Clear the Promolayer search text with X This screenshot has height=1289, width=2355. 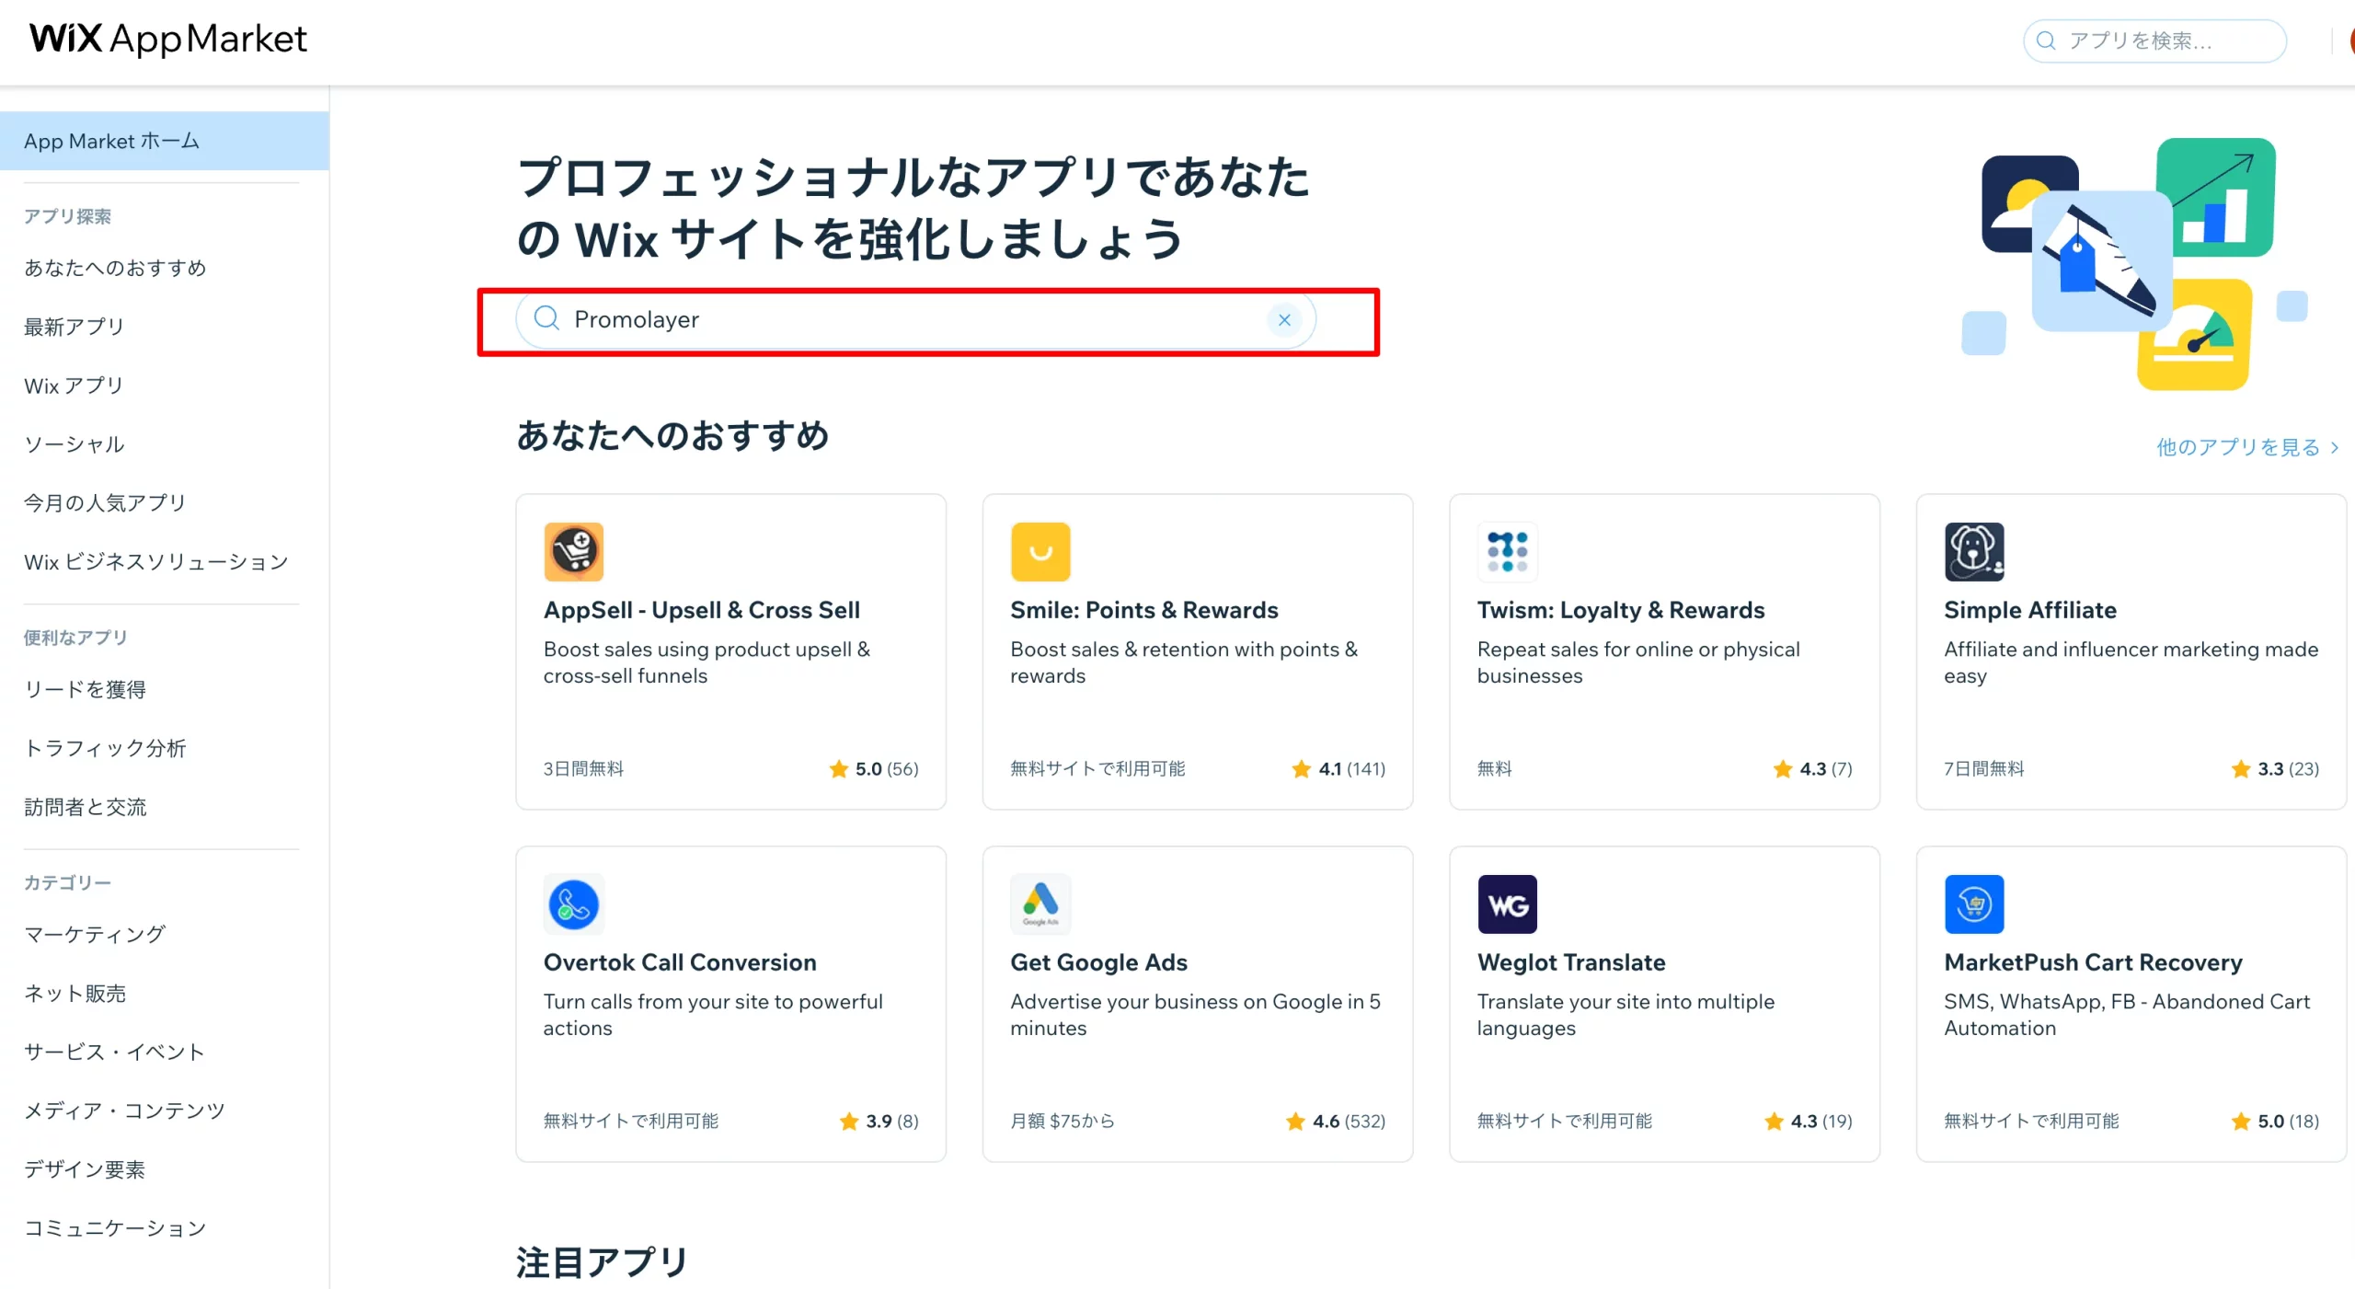click(1284, 320)
